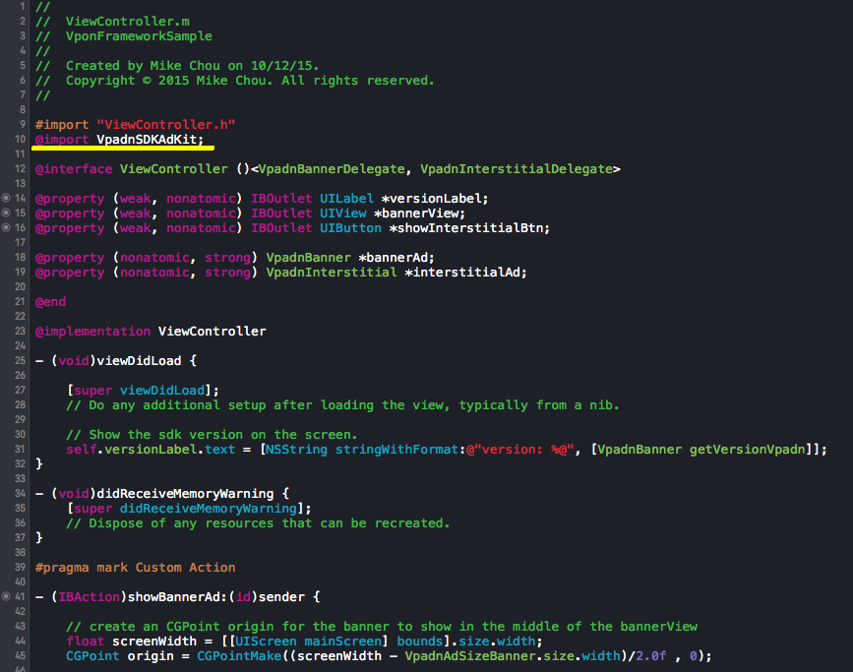Click the comment 'Created by Mike Chou on 10/12/15.'
The width and height of the screenshot is (853, 672).
(x=193, y=66)
